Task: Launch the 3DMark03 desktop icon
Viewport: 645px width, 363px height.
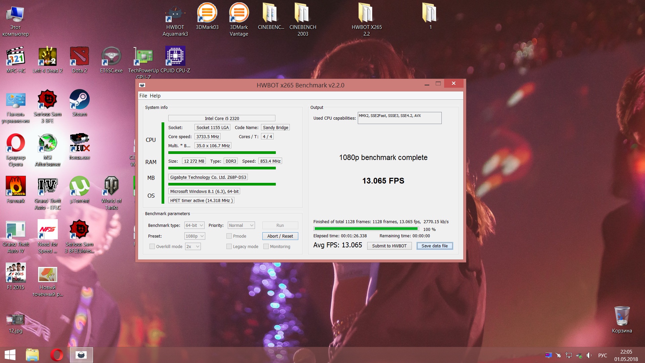Action: [x=207, y=16]
